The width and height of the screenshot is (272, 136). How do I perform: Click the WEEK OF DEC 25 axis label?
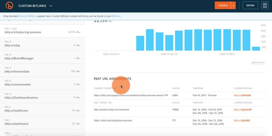169,54
